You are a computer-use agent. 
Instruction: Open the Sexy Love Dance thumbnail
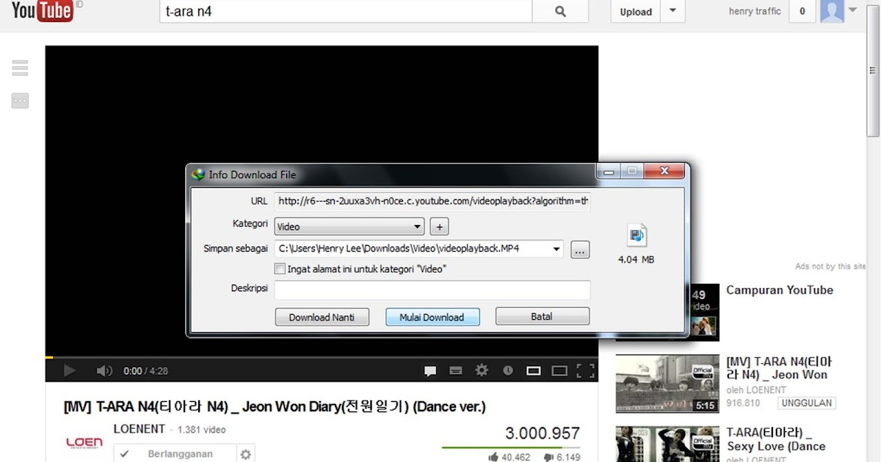[667, 444]
